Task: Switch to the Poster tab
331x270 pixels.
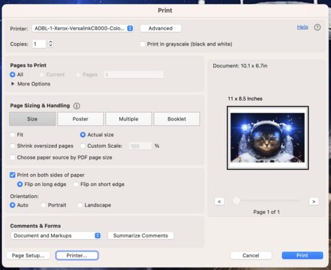Action: coord(81,119)
